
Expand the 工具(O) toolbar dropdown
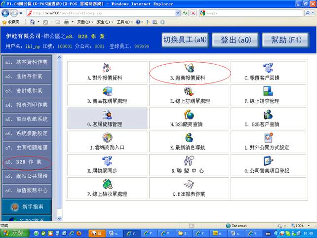(x=123, y=22)
